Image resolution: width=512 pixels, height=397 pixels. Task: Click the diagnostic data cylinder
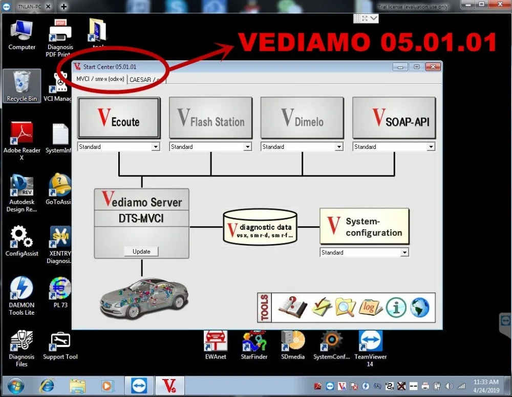pyautogui.click(x=260, y=227)
